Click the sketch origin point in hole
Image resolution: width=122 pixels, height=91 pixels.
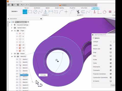(x=58, y=61)
